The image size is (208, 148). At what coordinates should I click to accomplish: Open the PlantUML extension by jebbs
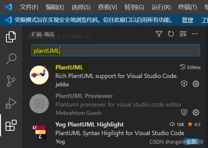pyautogui.click(x=115, y=76)
